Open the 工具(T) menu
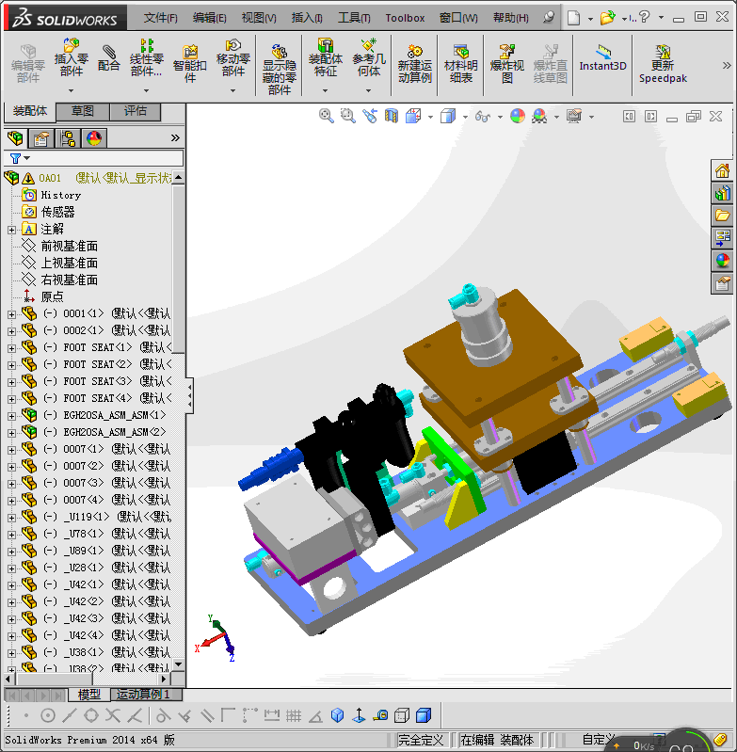The image size is (737, 752). (x=354, y=18)
